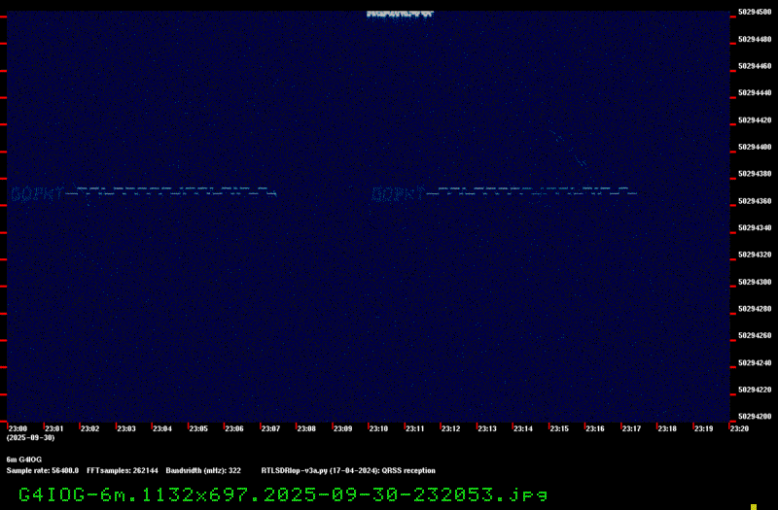Select the 50294320 frequency label
Image resolution: width=778 pixels, height=510 pixels.
coord(755,255)
